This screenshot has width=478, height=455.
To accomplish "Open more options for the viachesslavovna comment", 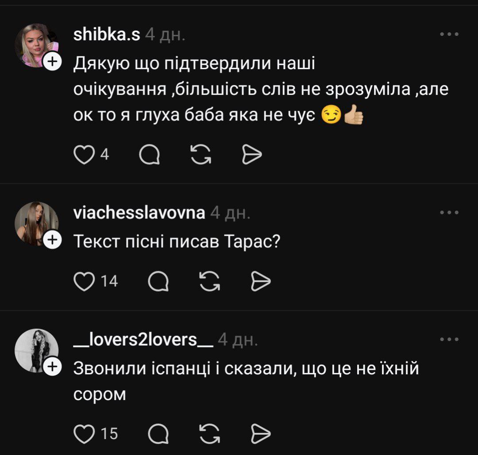I will point(449,213).
